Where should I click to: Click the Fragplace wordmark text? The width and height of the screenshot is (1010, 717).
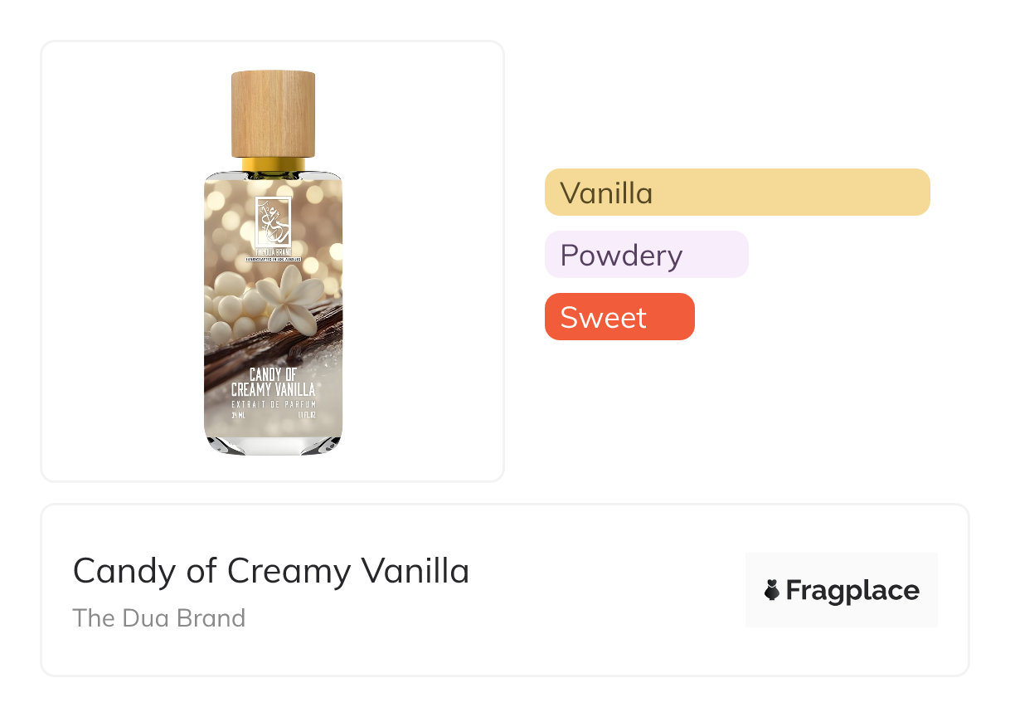[852, 591]
